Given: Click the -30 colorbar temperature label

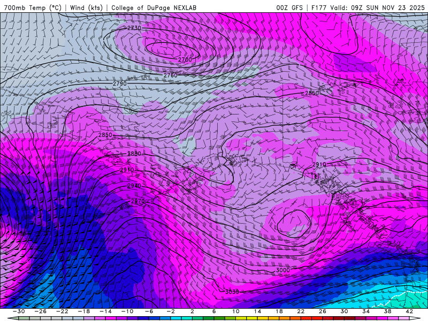Looking at the screenshot, I should click(19, 311).
